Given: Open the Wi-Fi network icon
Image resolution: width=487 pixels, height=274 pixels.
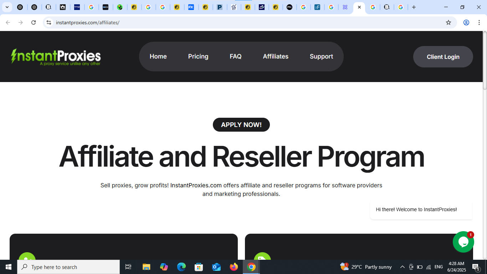Looking at the screenshot, I should point(429,267).
